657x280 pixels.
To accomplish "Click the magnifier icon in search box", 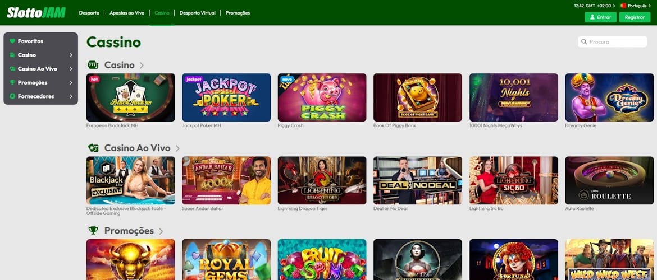I will click(584, 42).
